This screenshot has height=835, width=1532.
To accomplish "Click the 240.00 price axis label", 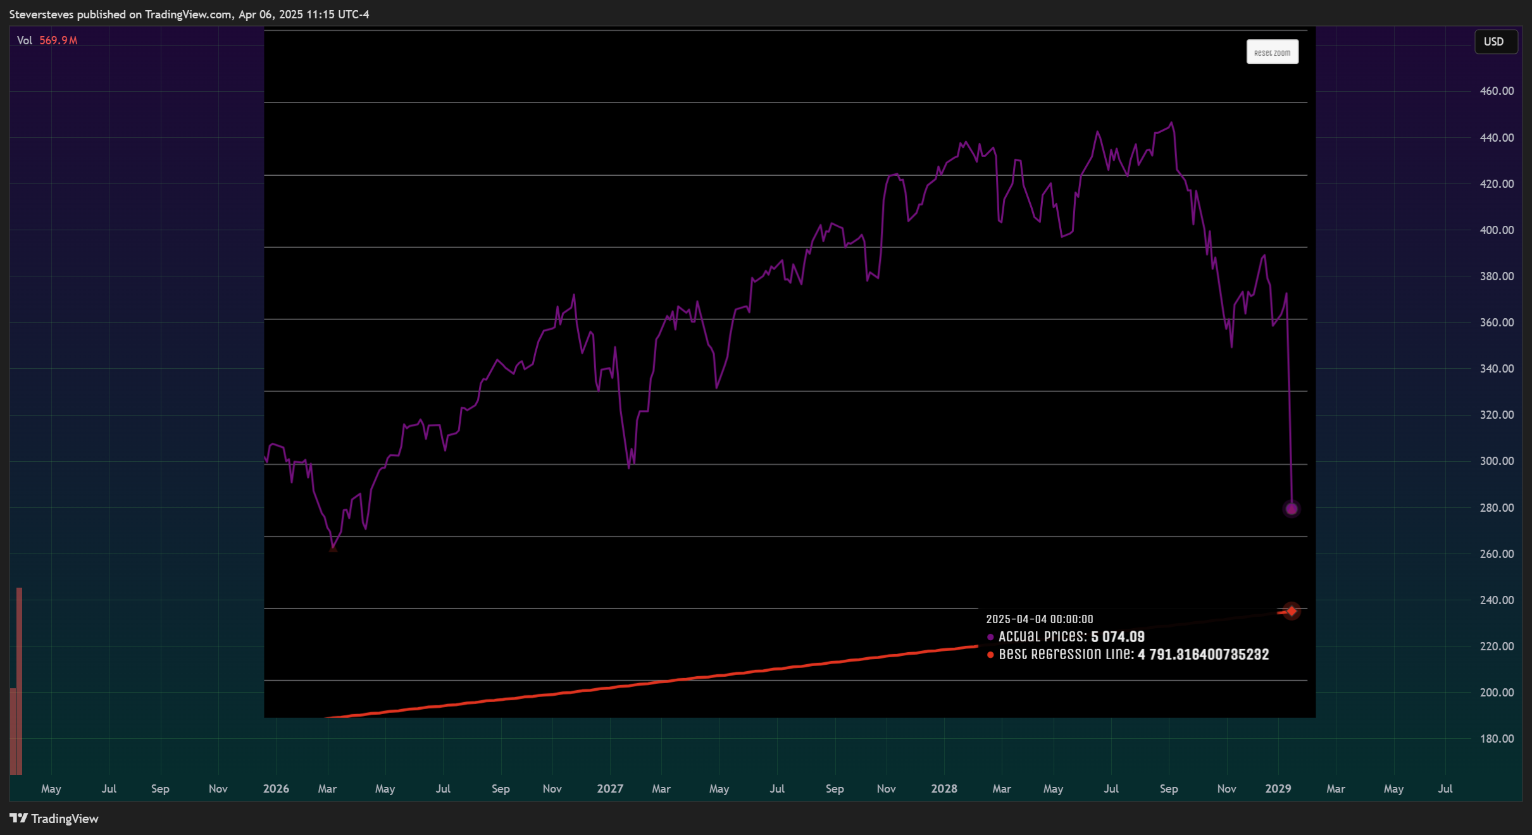I will [1497, 600].
